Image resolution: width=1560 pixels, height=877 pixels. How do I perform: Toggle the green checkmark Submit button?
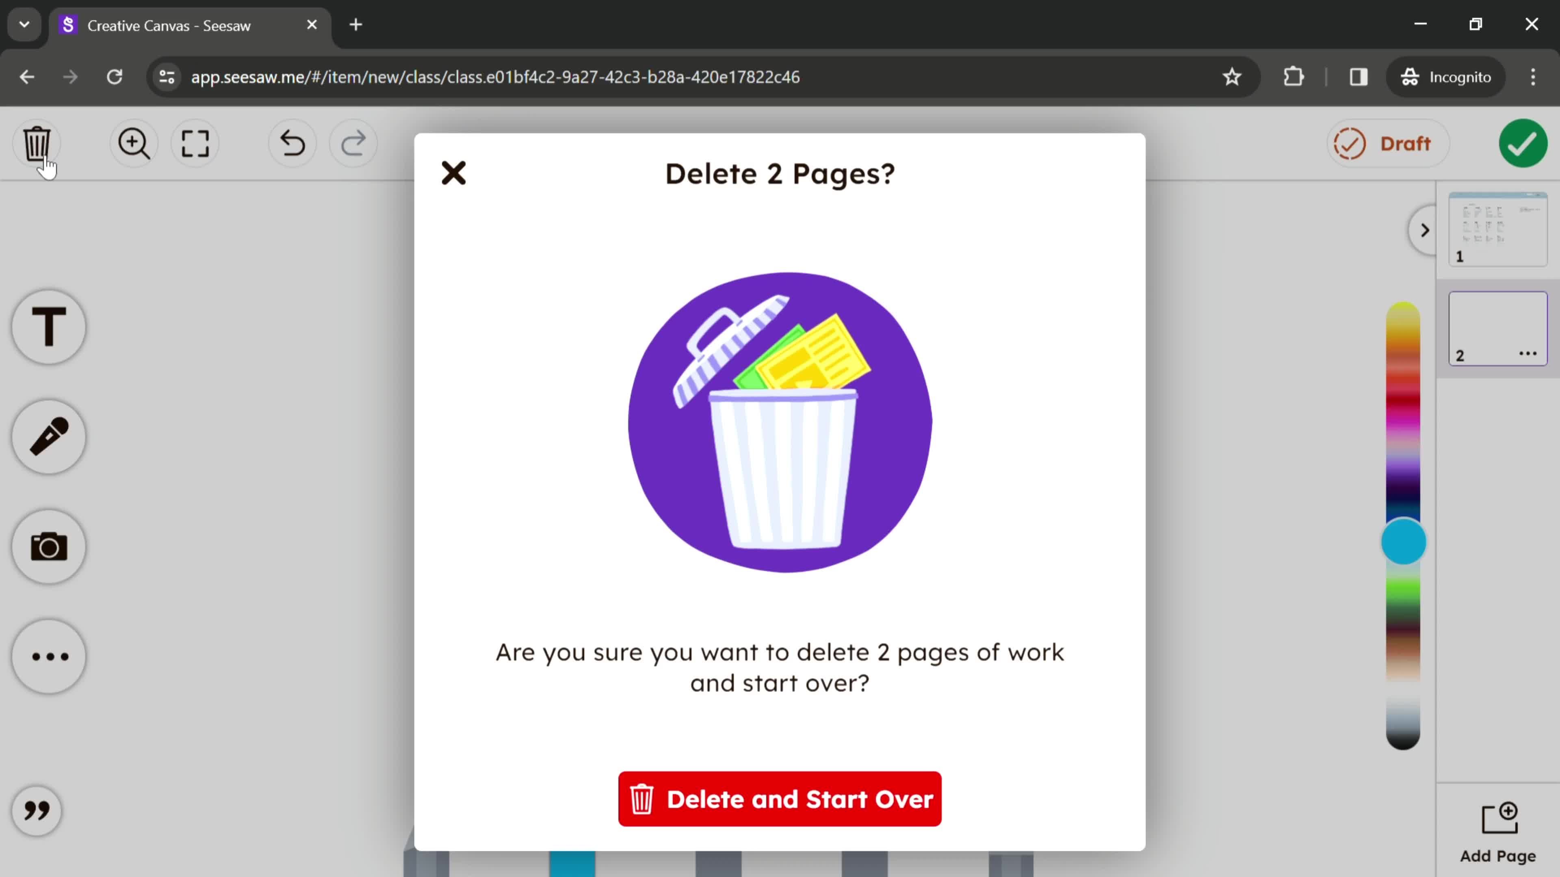coord(1523,143)
